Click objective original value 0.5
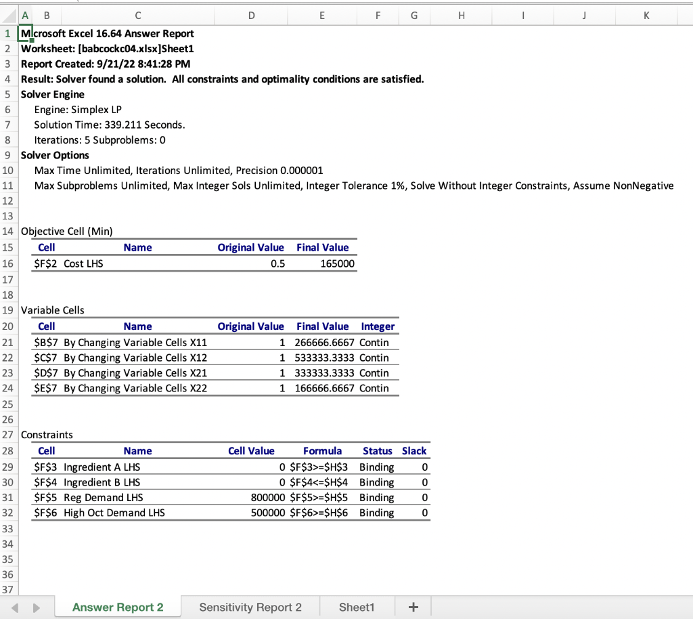The height and width of the screenshot is (619, 693). [277, 263]
